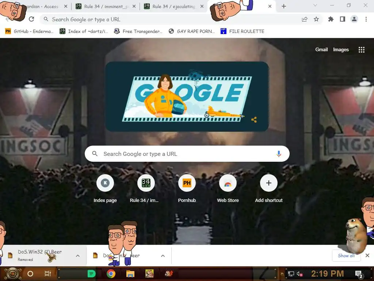Open the notification center icon
374x281 pixels.
point(359,274)
